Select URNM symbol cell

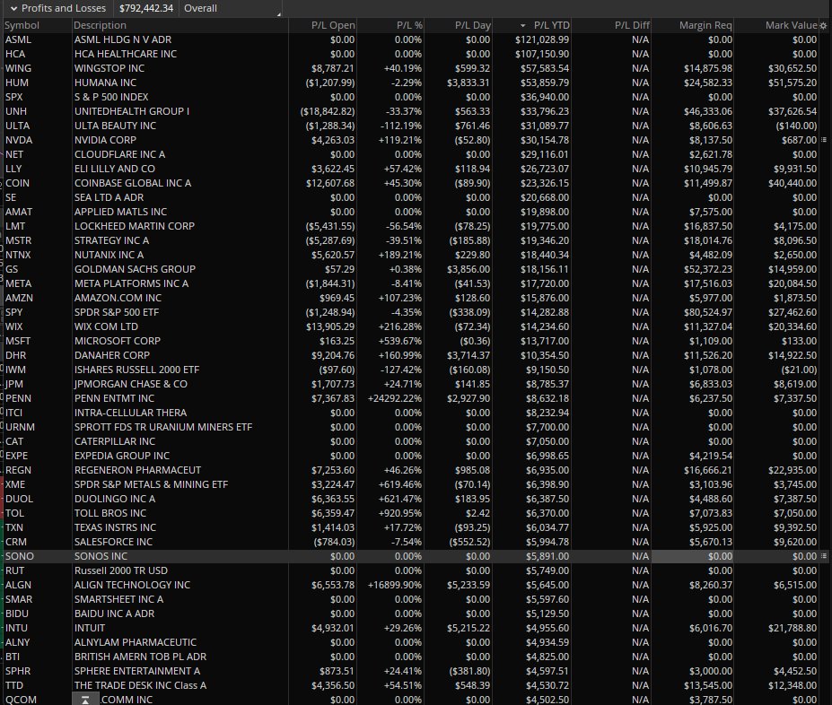[20, 427]
